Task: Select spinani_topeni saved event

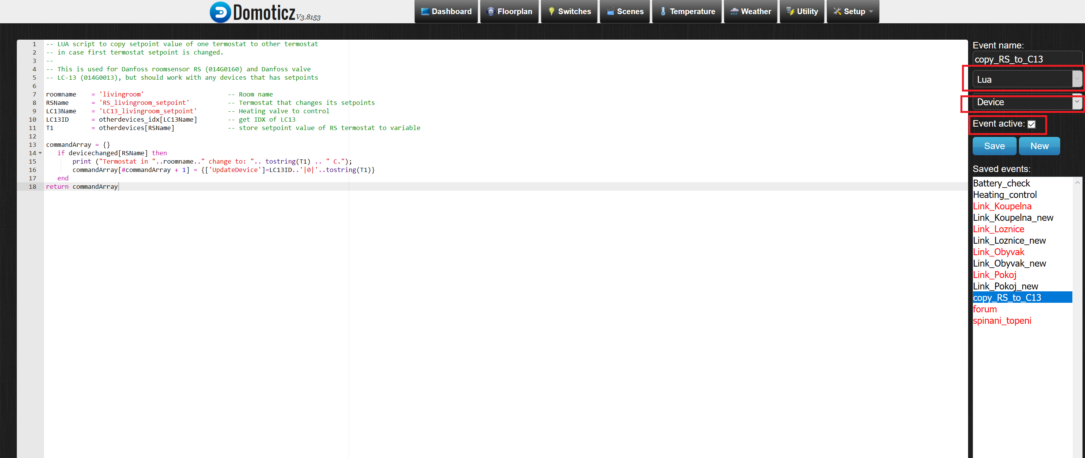Action: (1022, 320)
